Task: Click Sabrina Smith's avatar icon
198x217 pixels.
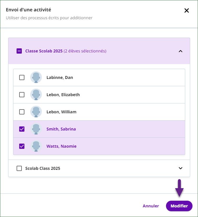Action: tap(36, 129)
